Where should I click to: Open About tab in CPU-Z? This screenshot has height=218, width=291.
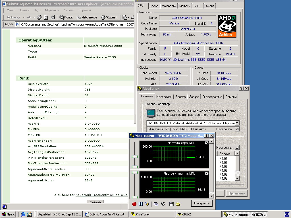pos(210,6)
